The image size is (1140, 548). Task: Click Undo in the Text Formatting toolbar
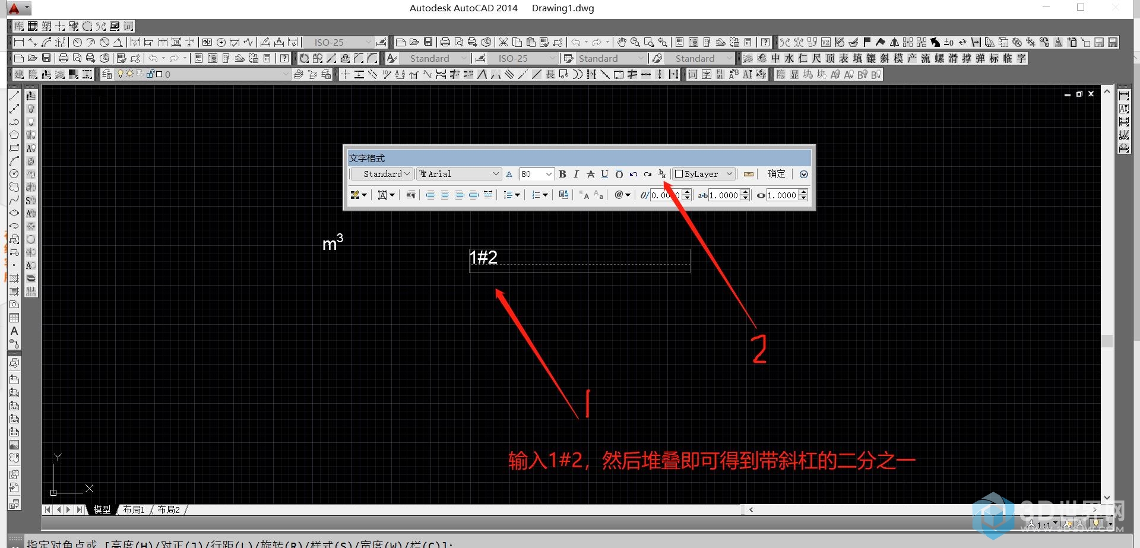tap(634, 174)
